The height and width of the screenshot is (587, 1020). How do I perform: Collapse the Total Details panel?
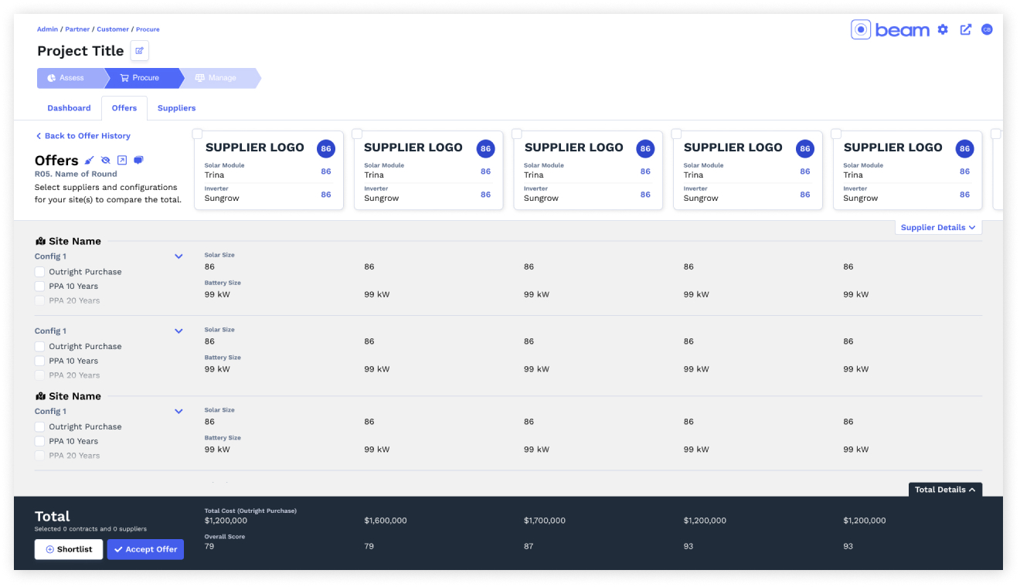pos(945,490)
